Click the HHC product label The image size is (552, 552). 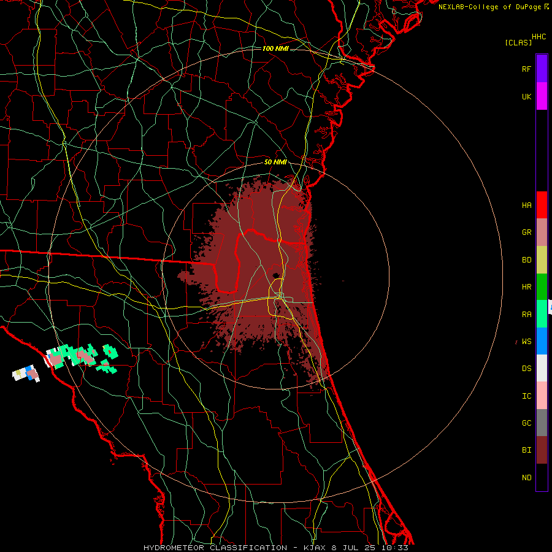click(x=539, y=37)
